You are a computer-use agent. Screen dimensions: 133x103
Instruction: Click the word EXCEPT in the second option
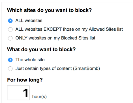[53, 29]
